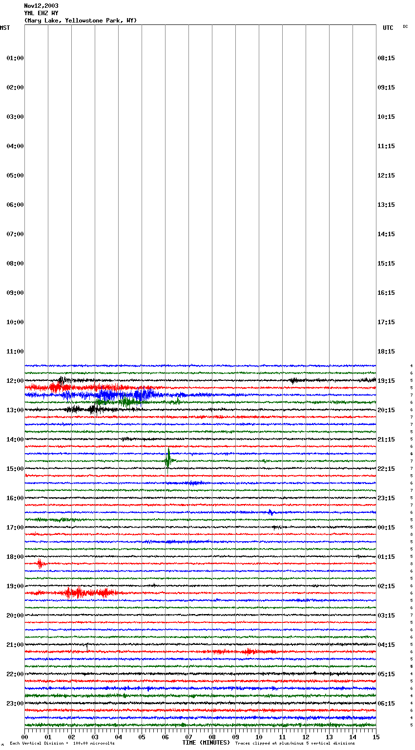This screenshot has width=415, height=750.
Task: Click the UTC time label "15:15"
Action: coord(386,264)
